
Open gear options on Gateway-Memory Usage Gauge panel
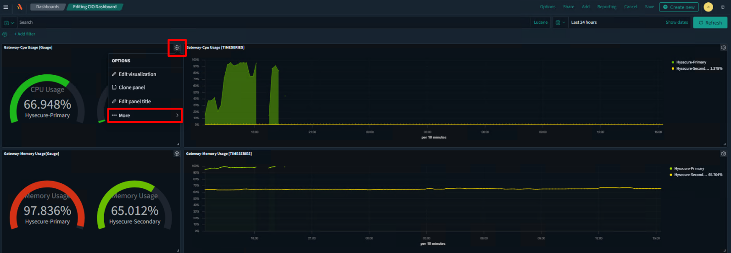coord(177,154)
